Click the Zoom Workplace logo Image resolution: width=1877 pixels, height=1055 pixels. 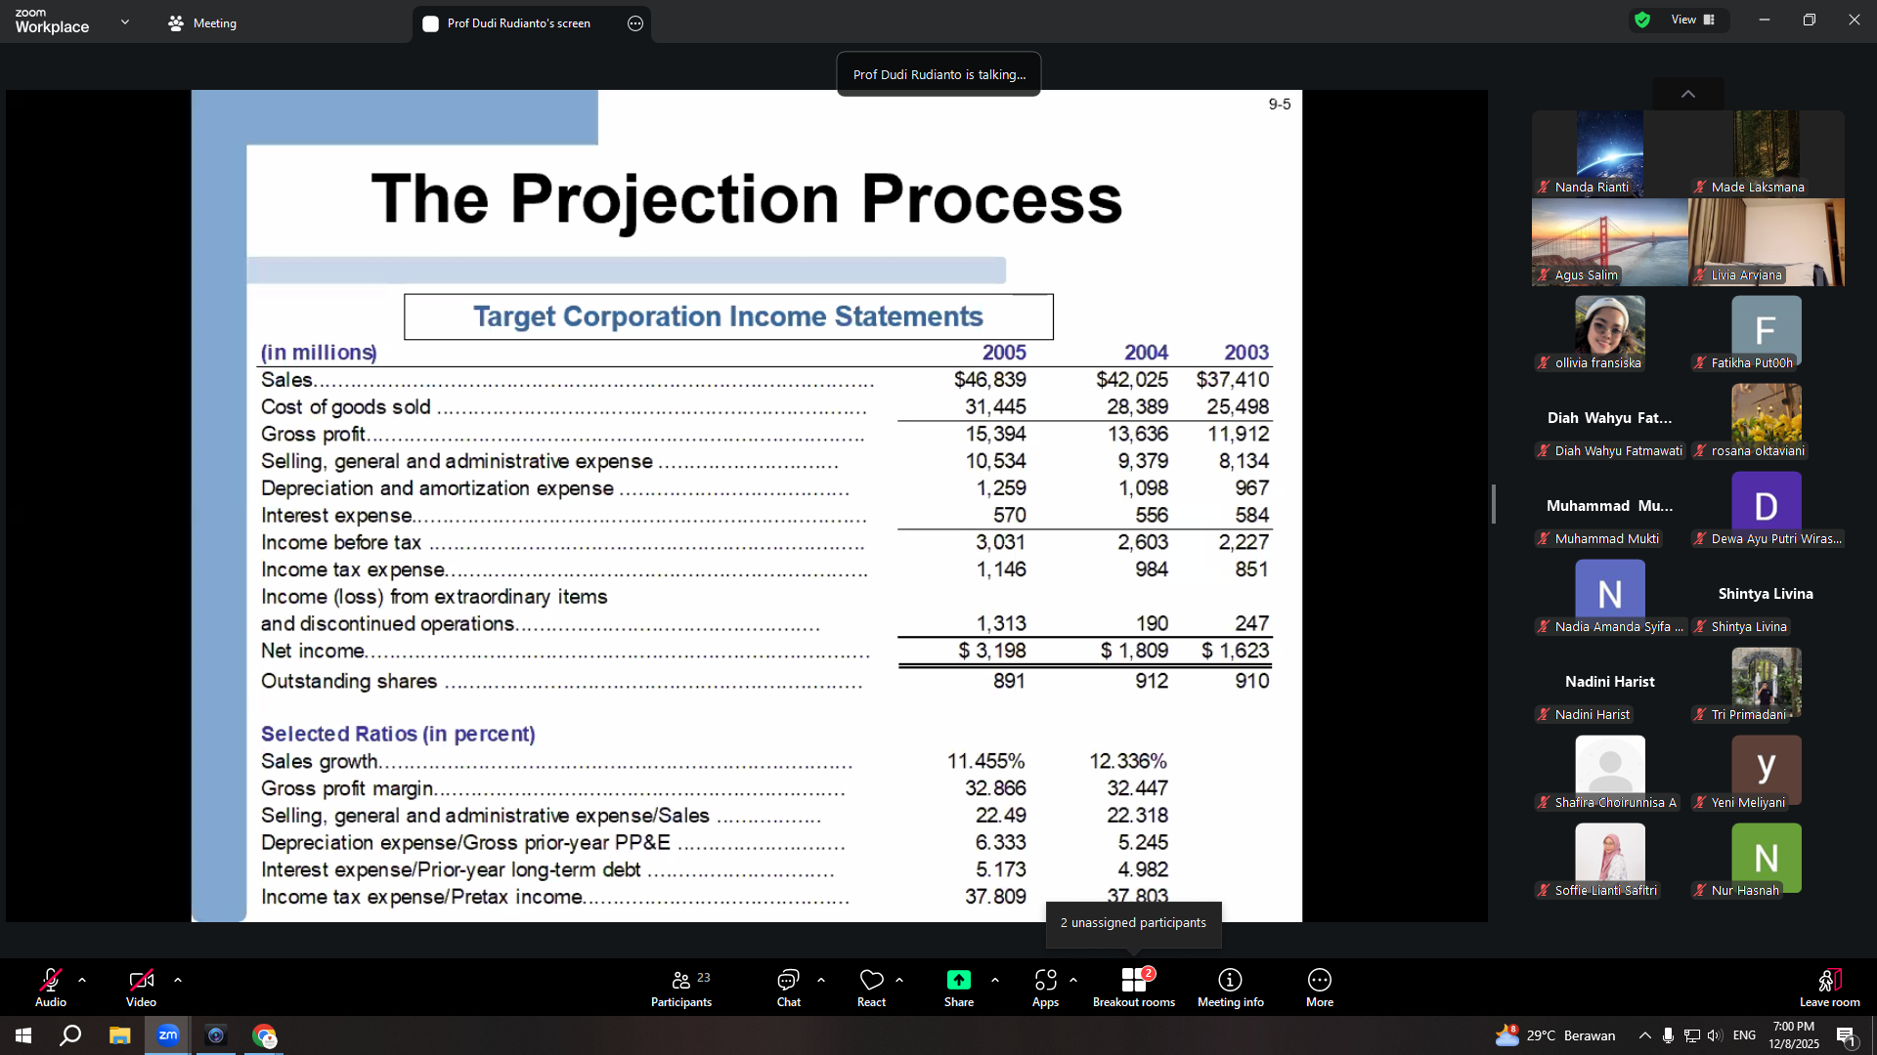point(52,21)
